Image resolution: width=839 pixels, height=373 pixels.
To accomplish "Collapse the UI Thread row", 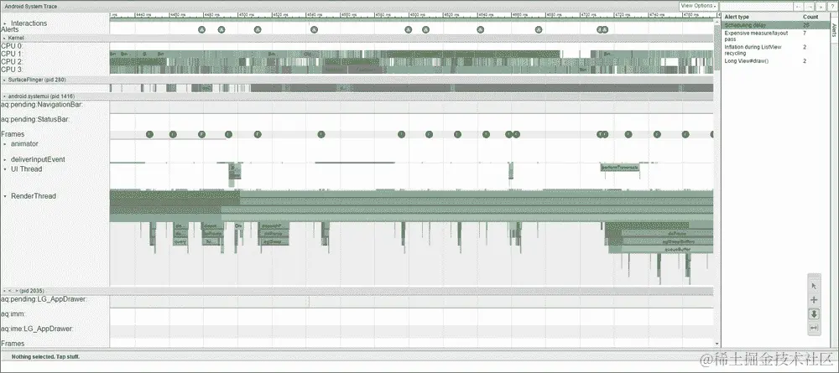I will coord(5,169).
